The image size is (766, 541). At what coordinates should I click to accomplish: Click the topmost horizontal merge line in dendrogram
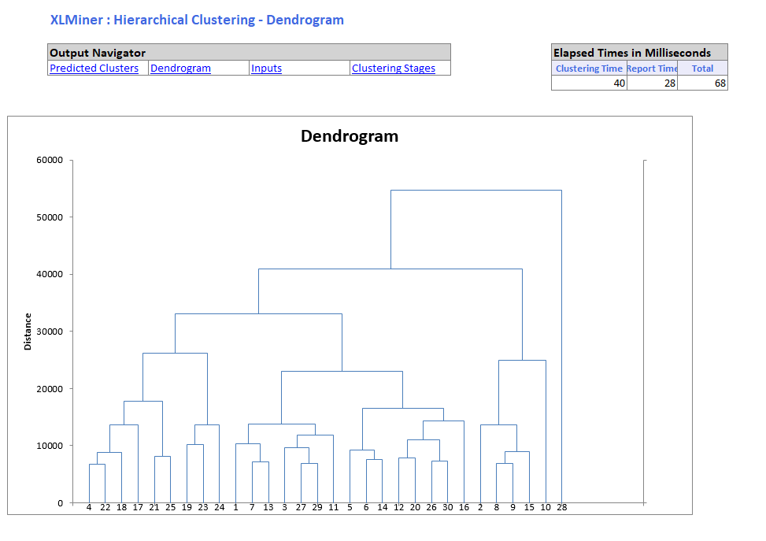pos(476,191)
